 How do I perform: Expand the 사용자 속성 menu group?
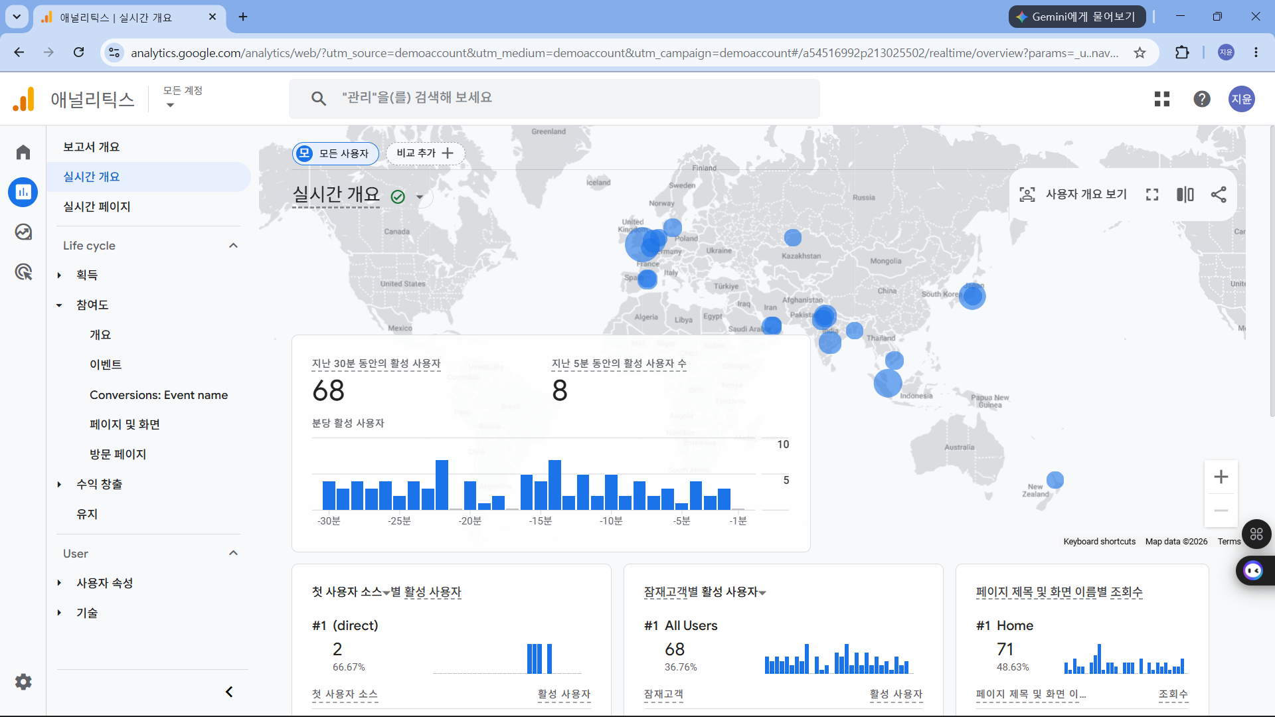tap(59, 583)
